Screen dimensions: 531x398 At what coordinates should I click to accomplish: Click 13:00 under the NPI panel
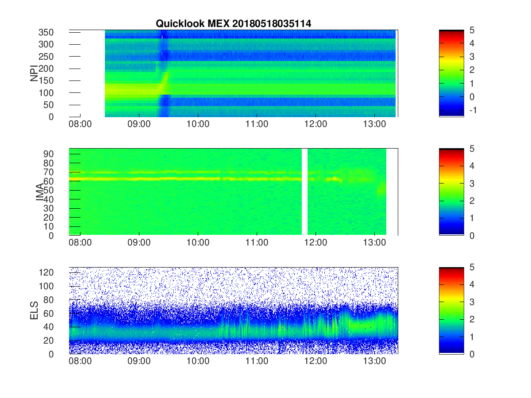pos(374,124)
